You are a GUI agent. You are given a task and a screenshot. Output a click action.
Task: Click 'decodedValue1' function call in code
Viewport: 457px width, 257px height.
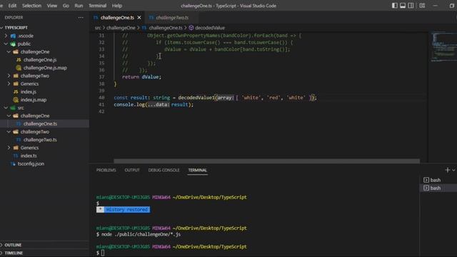pos(196,98)
